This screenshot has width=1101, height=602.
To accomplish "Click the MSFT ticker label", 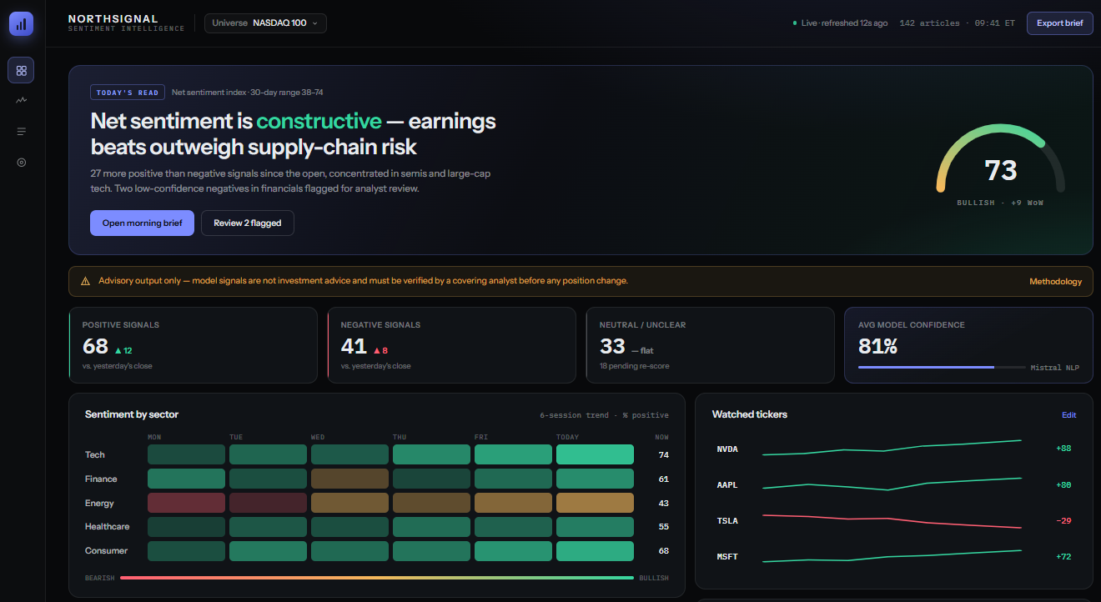I will pos(727,557).
